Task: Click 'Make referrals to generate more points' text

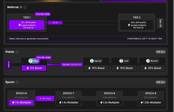Action: coord(29,39)
